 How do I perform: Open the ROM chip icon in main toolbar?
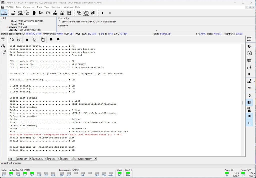click(x=34, y=13)
